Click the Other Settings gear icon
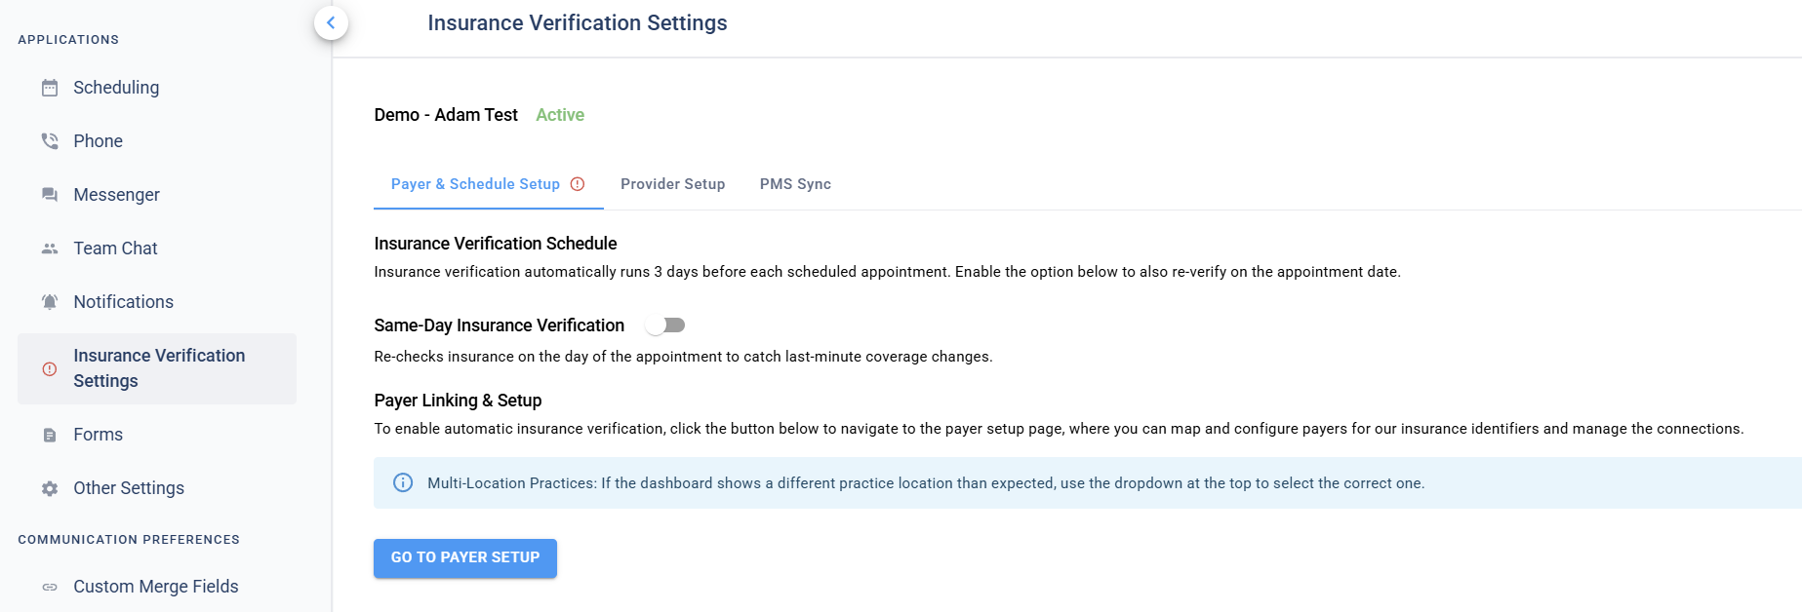Viewport: 1802px width, 612px height. coord(50,488)
